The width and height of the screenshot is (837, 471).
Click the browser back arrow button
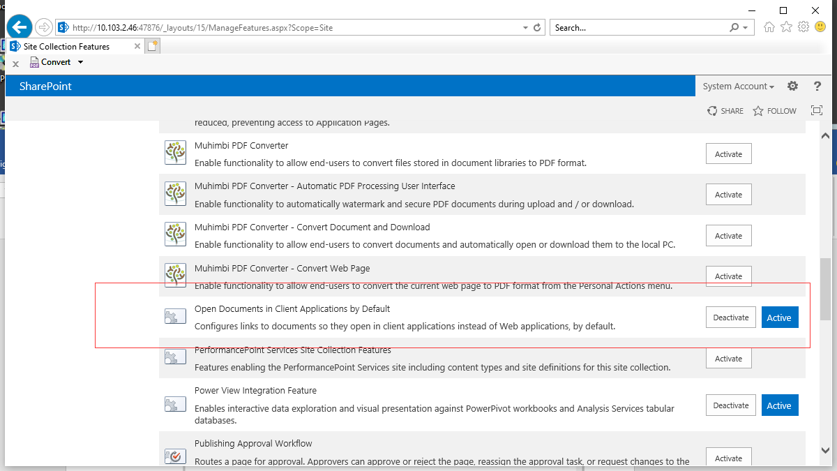[20, 27]
